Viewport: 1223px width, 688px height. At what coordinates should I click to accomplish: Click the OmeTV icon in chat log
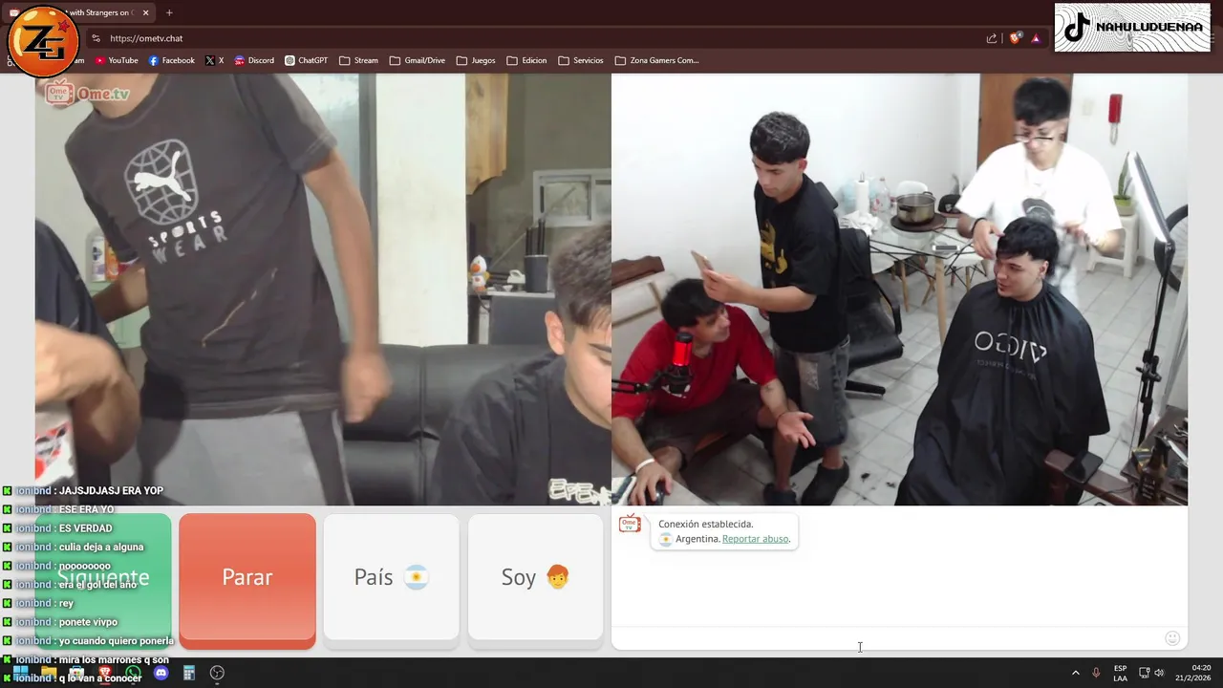630,524
